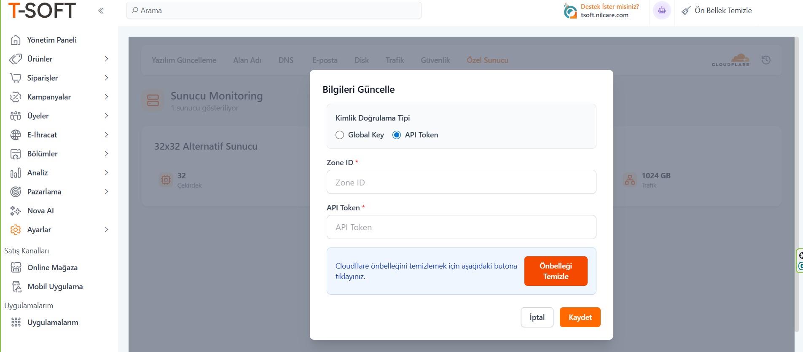Screen dimensions: 803x352
Task: Click the Sunucu Monitoring server icon
Action: (x=153, y=100)
